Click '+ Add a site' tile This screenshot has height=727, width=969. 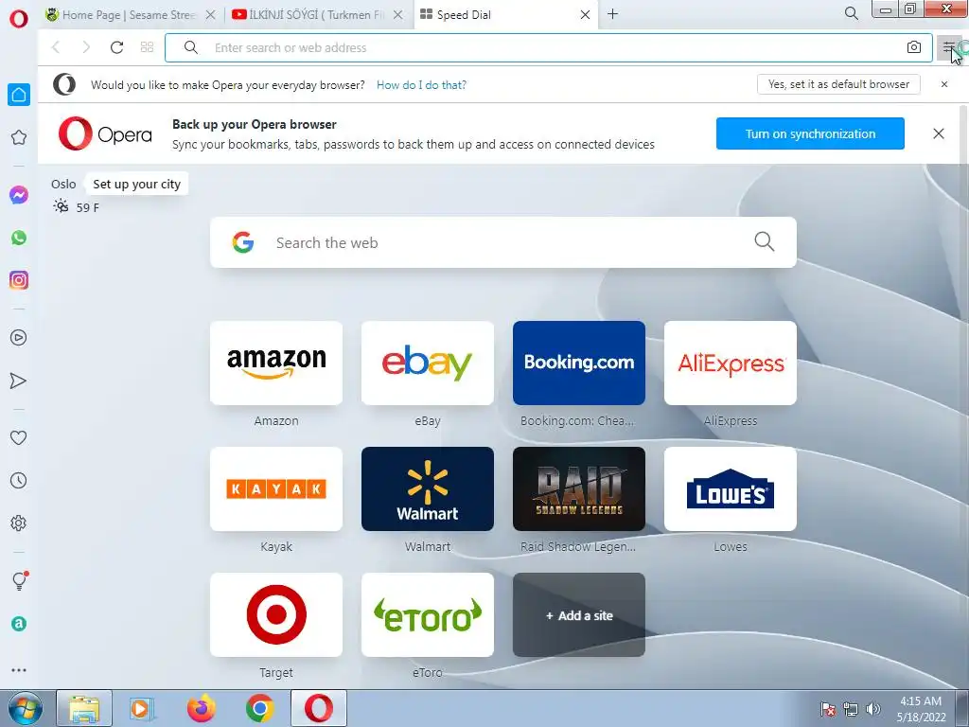[579, 615]
